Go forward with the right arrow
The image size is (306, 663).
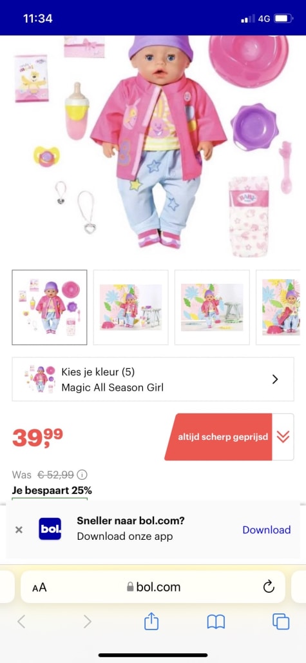click(87, 622)
